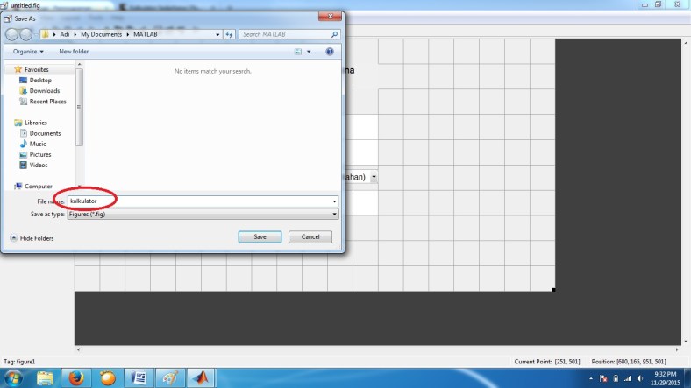Open Recent Places in navigation pane
691x388 pixels.
47,102
